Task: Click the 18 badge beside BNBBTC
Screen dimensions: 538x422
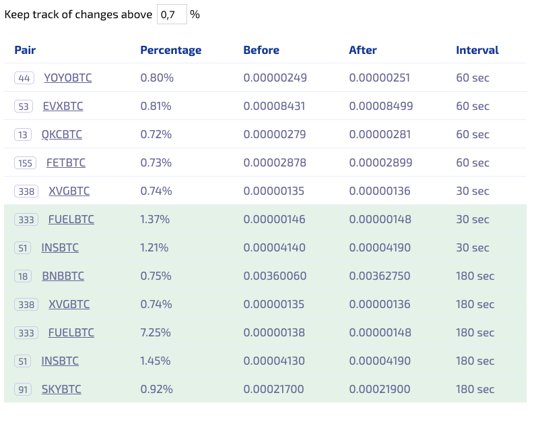Action: pyautogui.click(x=23, y=276)
